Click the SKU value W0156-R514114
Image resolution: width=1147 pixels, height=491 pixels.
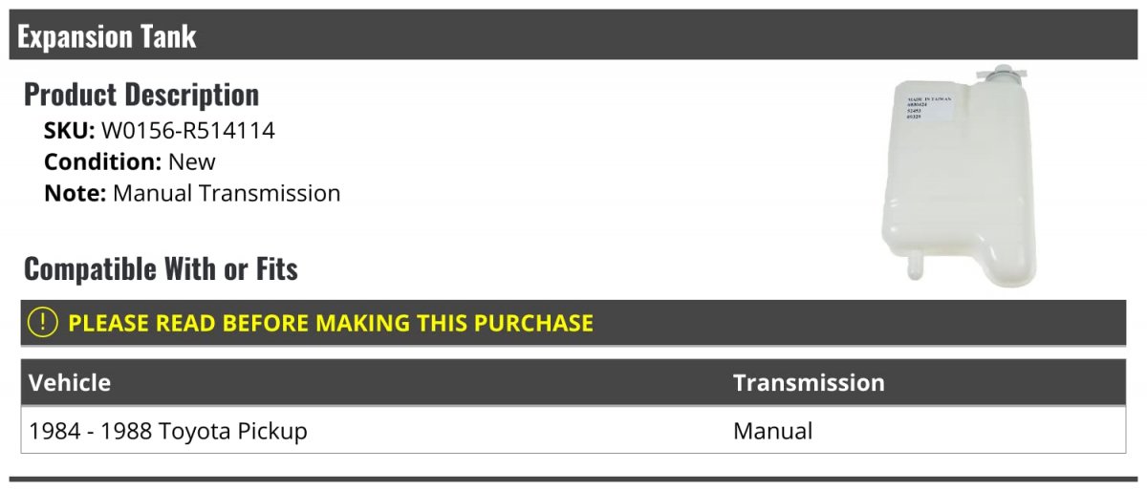pyautogui.click(x=187, y=131)
